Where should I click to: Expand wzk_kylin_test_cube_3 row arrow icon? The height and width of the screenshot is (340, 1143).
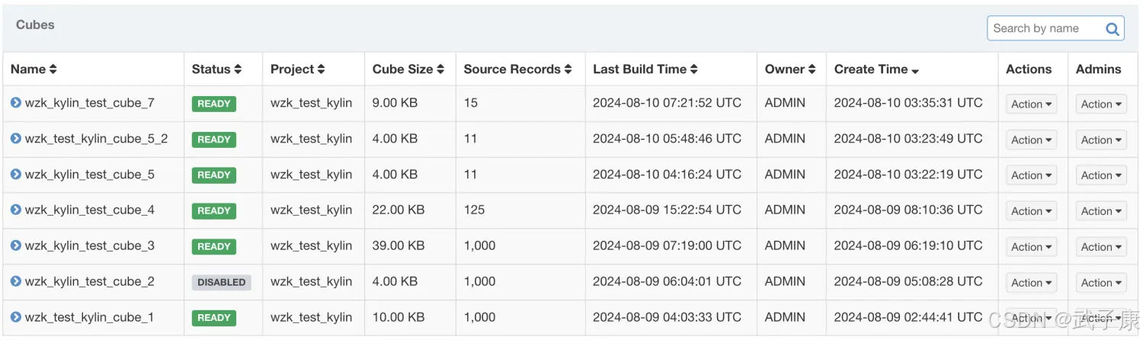click(x=16, y=245)
